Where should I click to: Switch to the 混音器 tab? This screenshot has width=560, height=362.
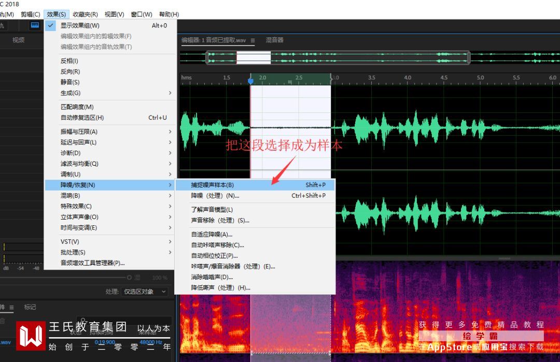pos(274,40)
